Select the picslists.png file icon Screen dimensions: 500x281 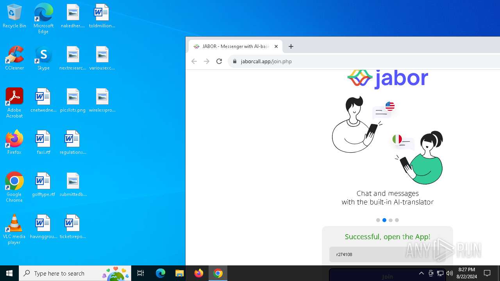[73, 100]
